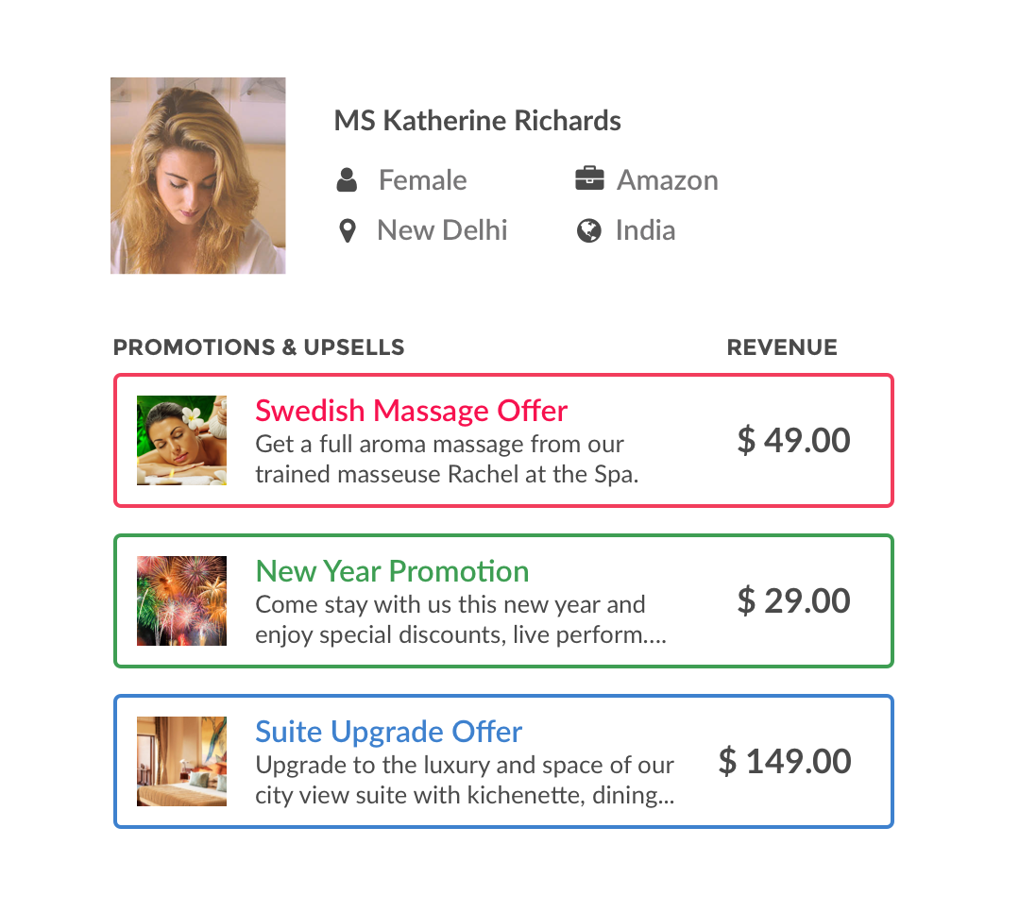Click the fireworks New Year thumbnail
Screen dimensions: 1036x912
point(181,601)
